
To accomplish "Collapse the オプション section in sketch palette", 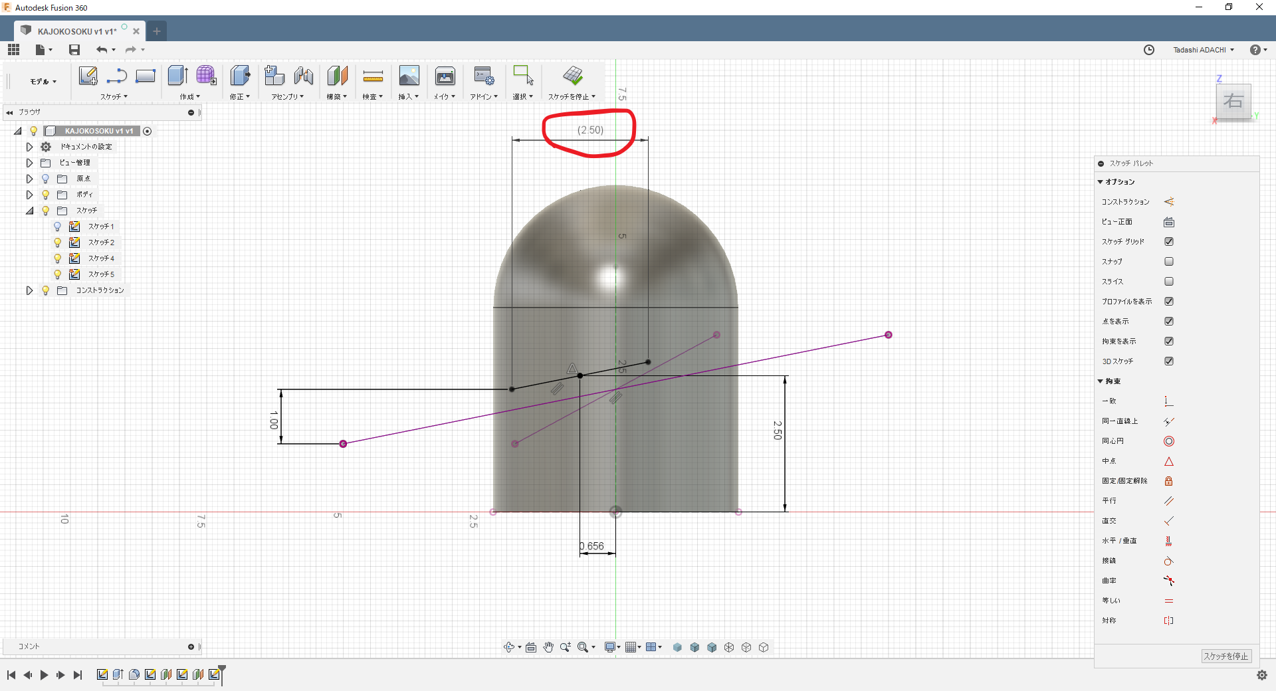I will pos(1100,182).
